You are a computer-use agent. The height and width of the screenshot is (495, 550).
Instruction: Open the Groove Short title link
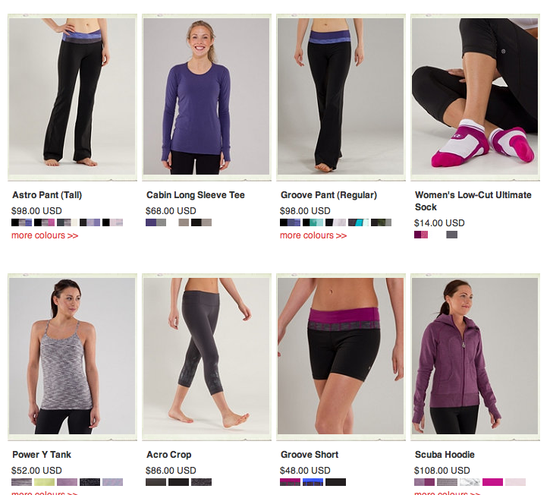coord(310,455)
